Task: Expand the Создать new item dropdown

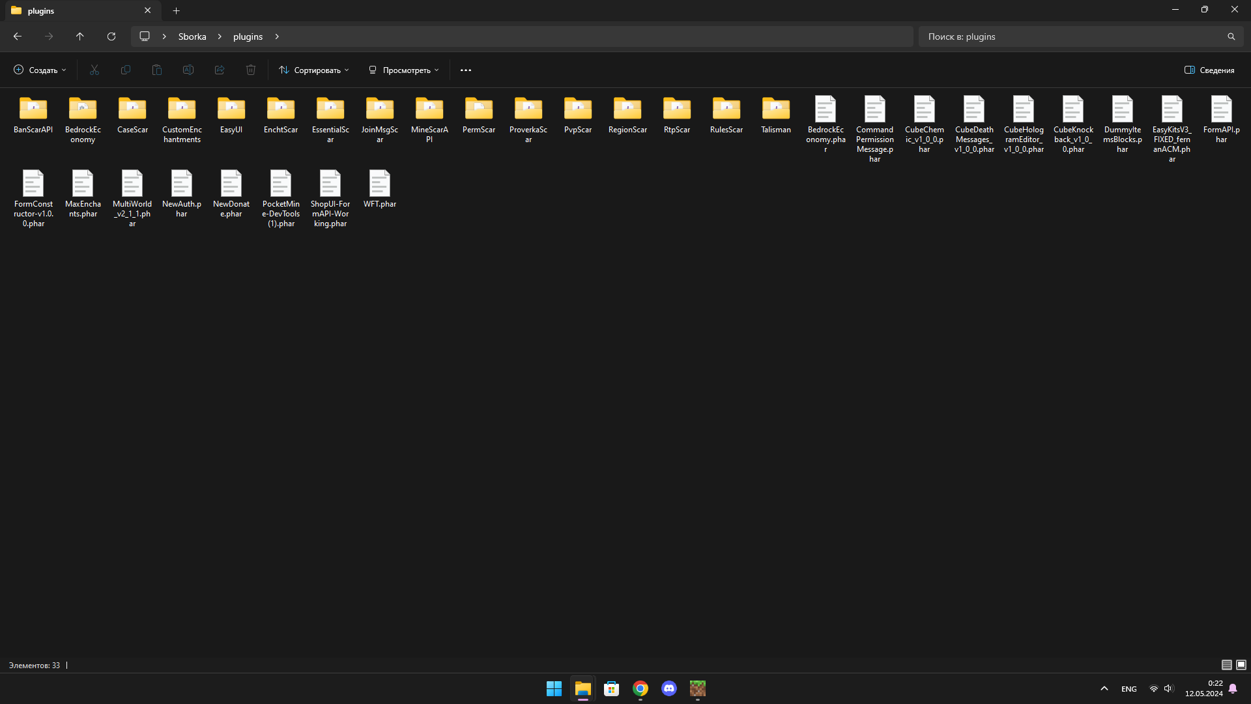Action: (x=40, y=70)
